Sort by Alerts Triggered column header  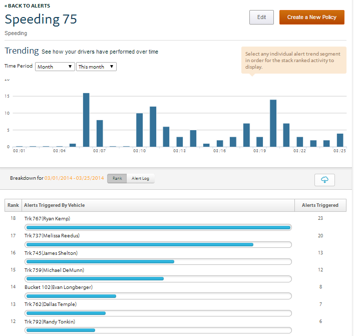tap(320, 205)
